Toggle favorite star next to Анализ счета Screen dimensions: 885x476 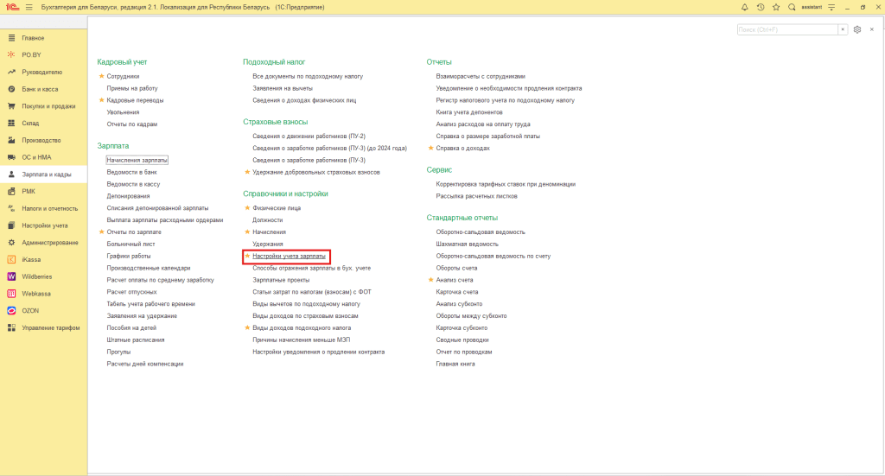[430, 280]
